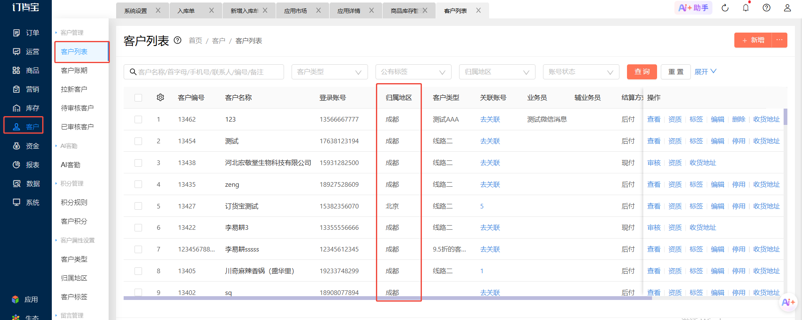Select checkbox for 河北宏敬堂生物科技有限公司
Image resolution: width=802 pixels, height=320 pixels.
138,163
